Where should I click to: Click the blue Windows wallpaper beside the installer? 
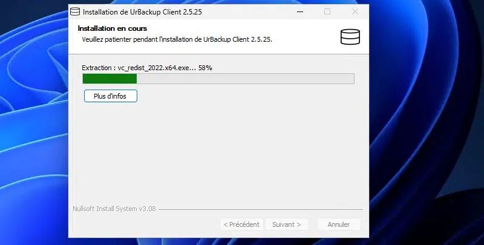pyautogui.click(x=426, y=123)
